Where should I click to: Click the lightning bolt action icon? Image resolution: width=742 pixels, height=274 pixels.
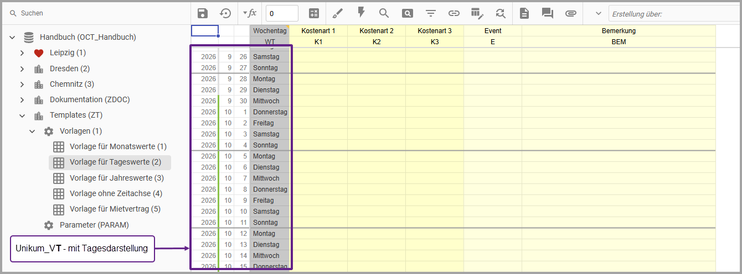click(x=361, y=13)
